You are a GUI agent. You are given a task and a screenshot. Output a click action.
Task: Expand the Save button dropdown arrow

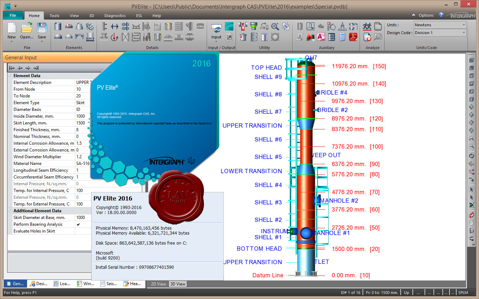tap(42, 41)
